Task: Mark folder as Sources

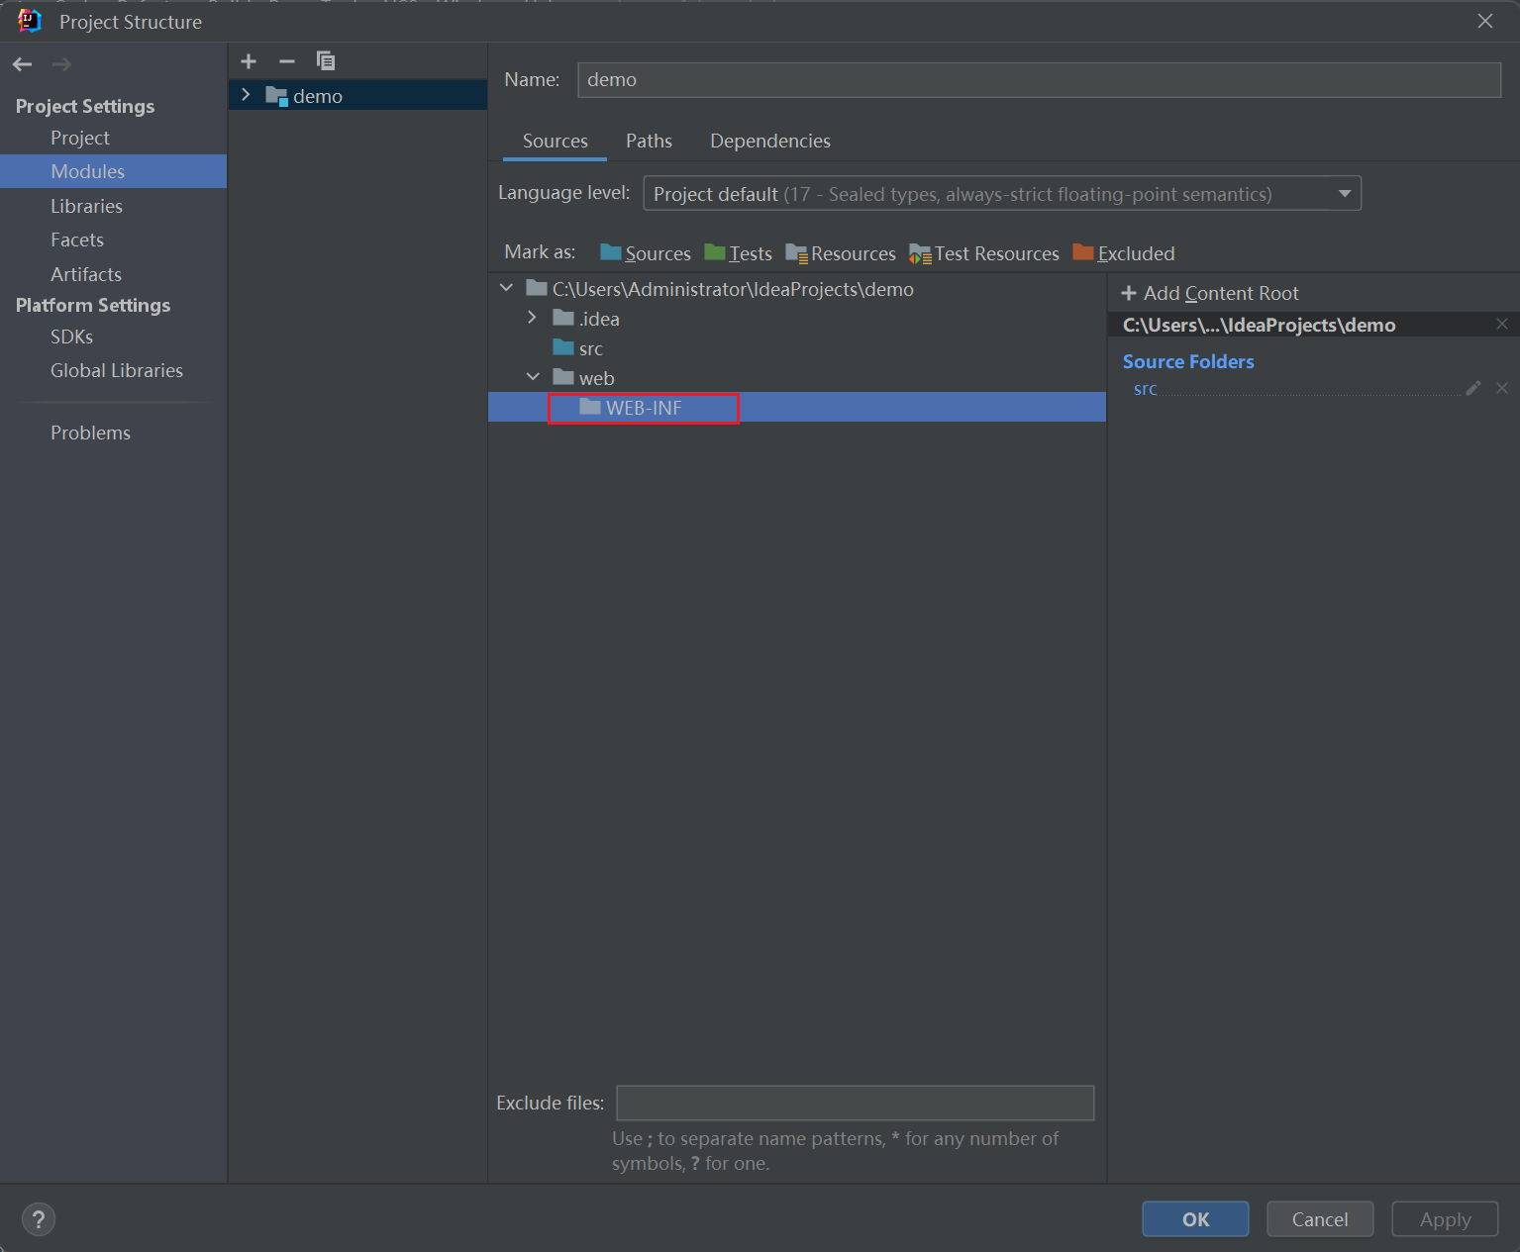Action: pyautogui.click(x=646, y=253)
